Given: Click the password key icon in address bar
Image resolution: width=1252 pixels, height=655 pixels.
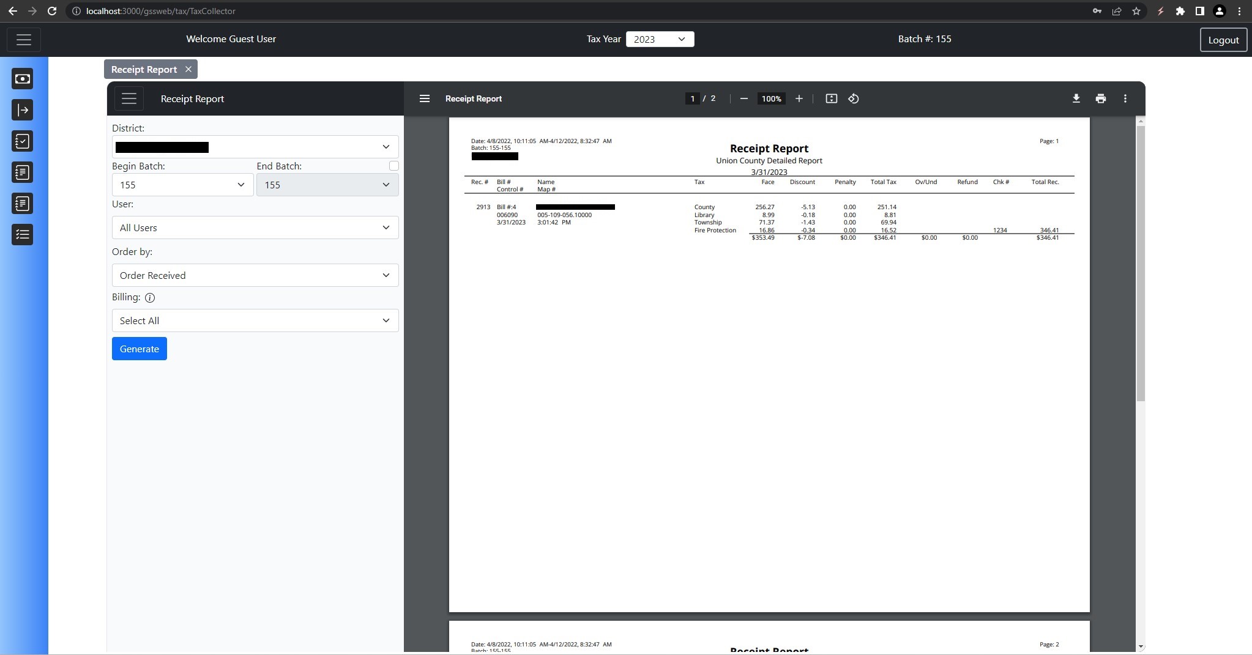Looking at the screenshot, I should [x=1097, y=11].
